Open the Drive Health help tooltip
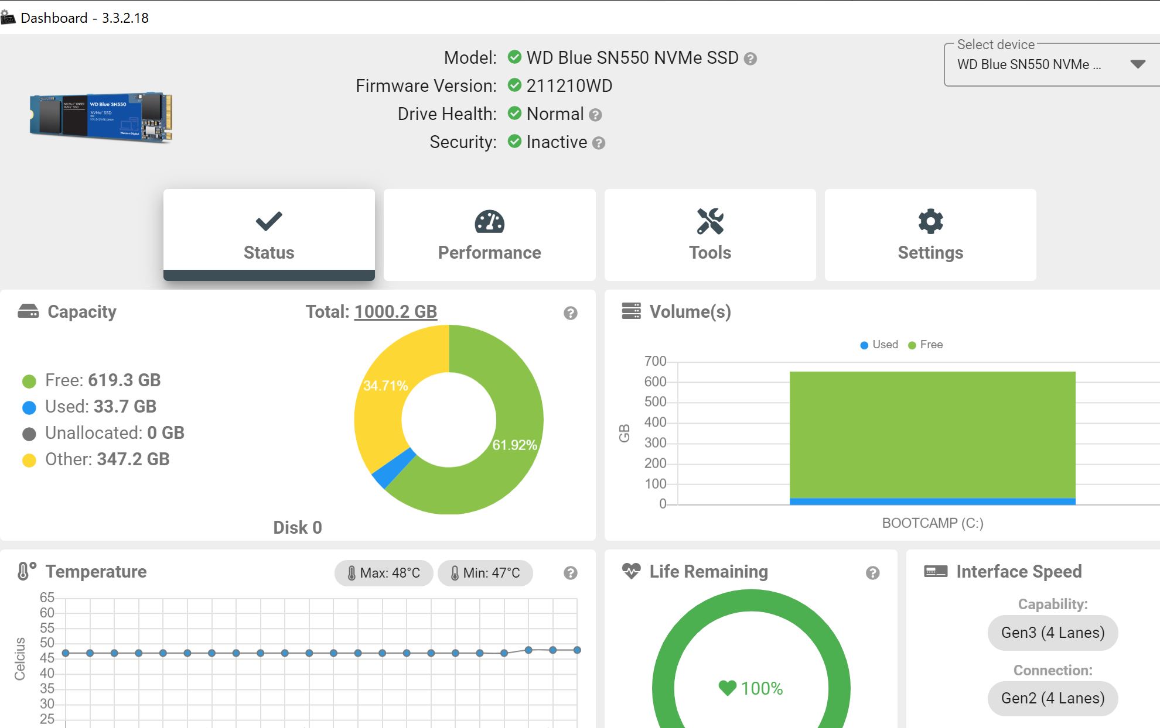 (x=596, y=115)
